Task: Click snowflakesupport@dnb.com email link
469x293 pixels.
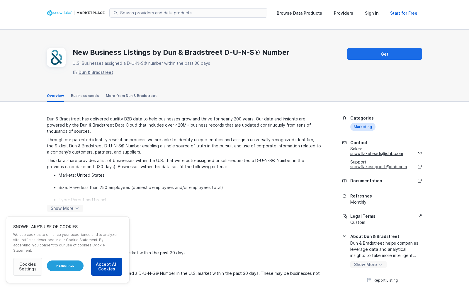Action: (378, 167)
